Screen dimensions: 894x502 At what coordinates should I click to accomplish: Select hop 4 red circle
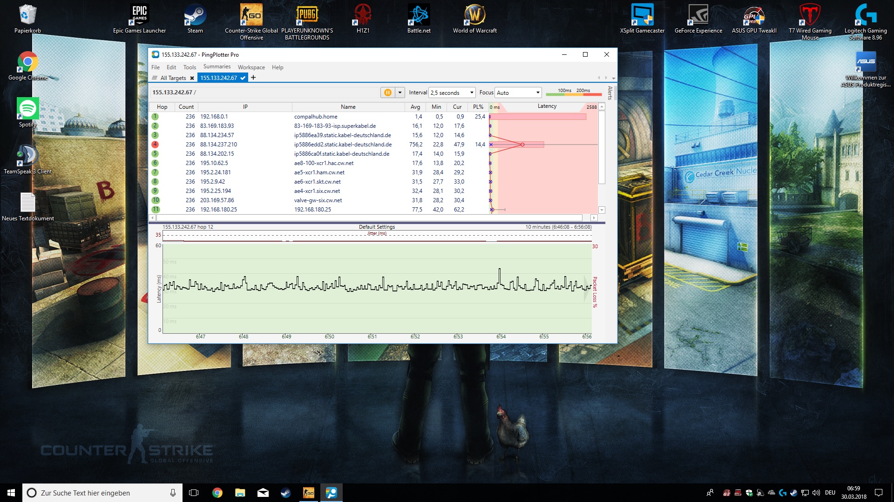coord(155,145)
